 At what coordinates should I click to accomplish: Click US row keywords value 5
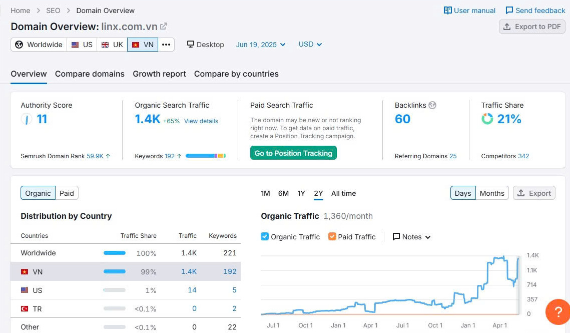click(235, 290)
